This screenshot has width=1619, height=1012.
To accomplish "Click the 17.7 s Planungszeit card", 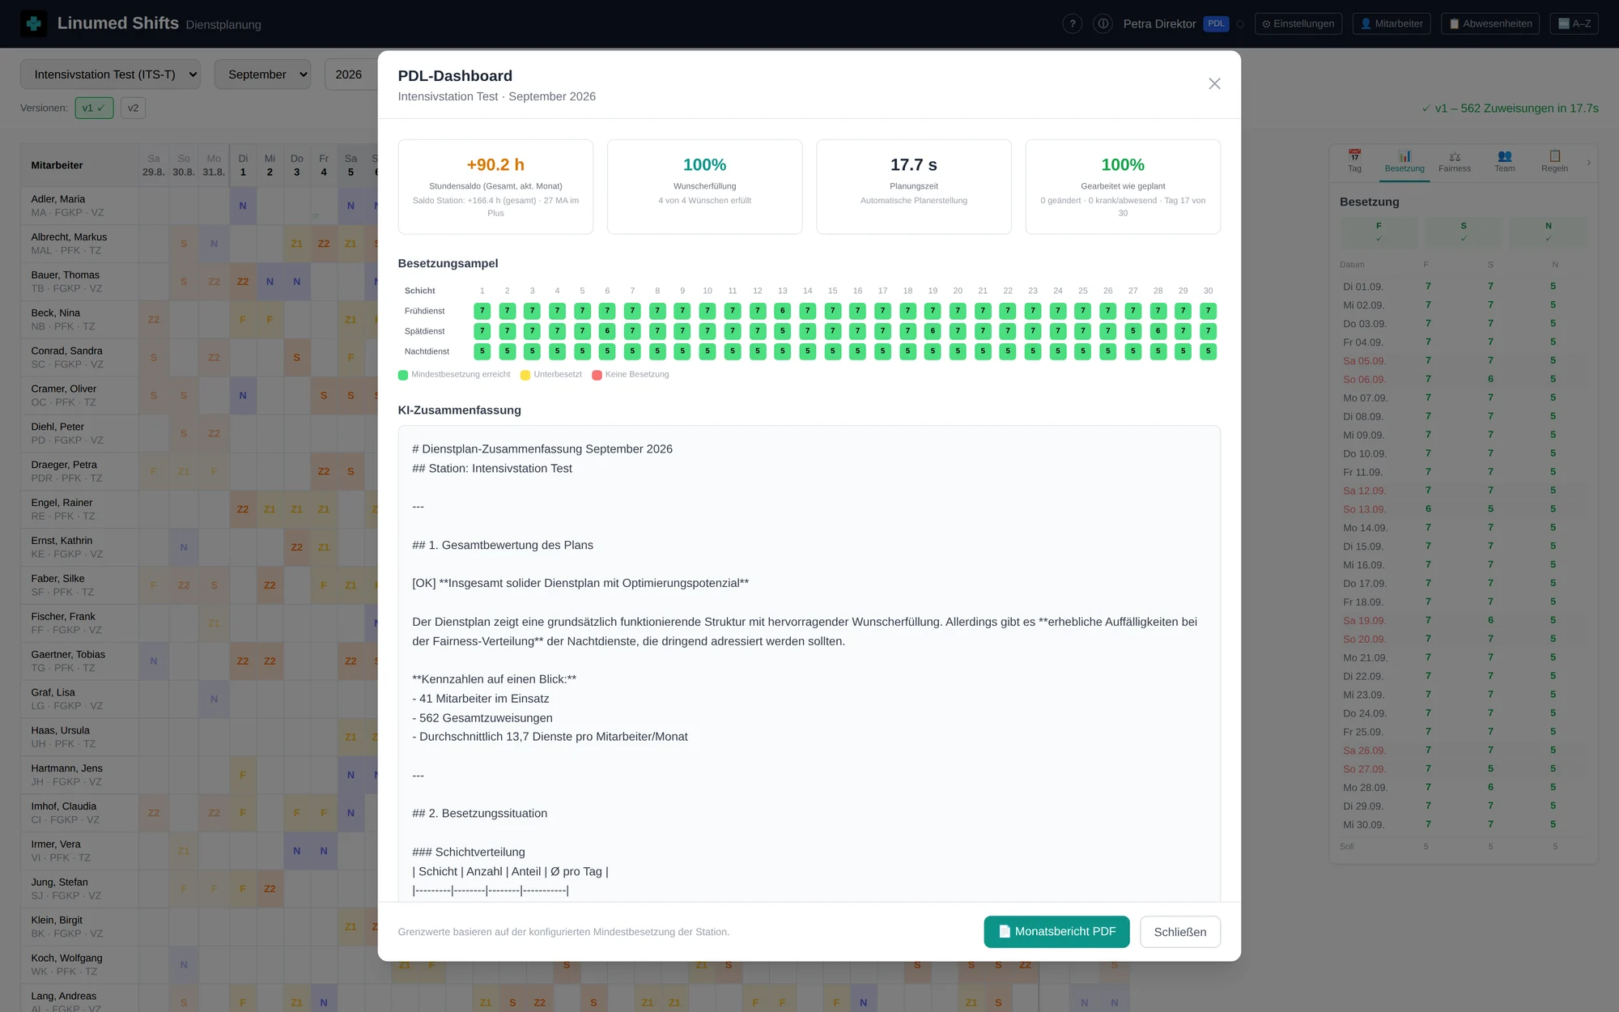I will pyautogui.click(x=913, y=187).
